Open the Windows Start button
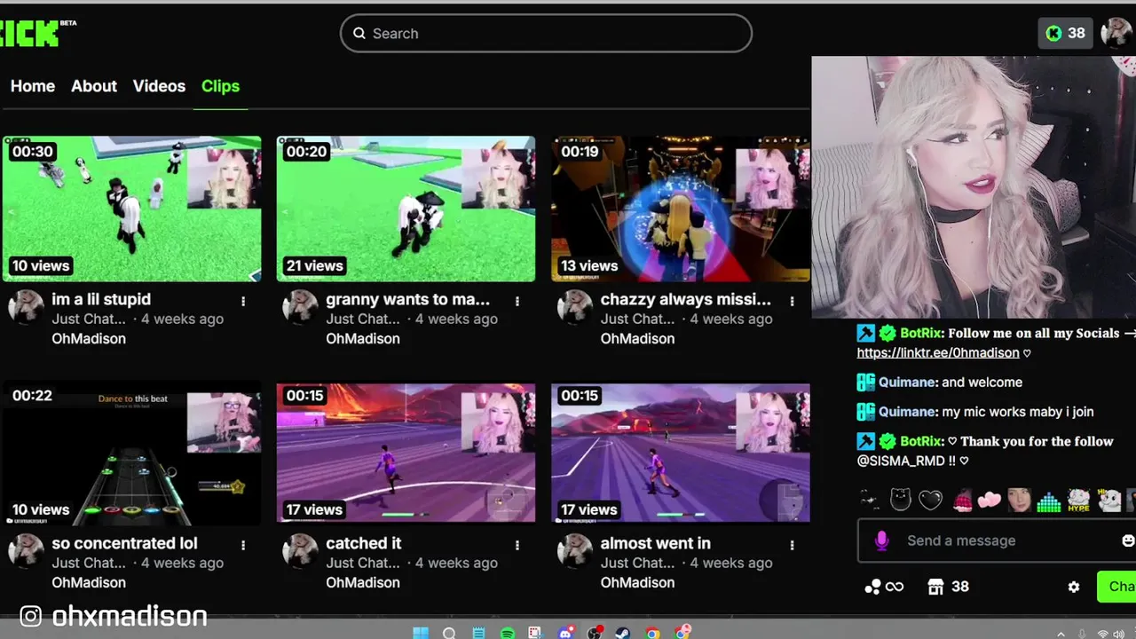Viewport: 1136px width, 639px height. pos(421,633)
